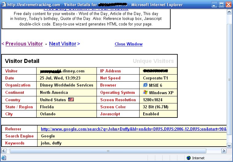The image size is (233, 162).
Task: Click the Date row label
Action: click(x=10, y=78)
